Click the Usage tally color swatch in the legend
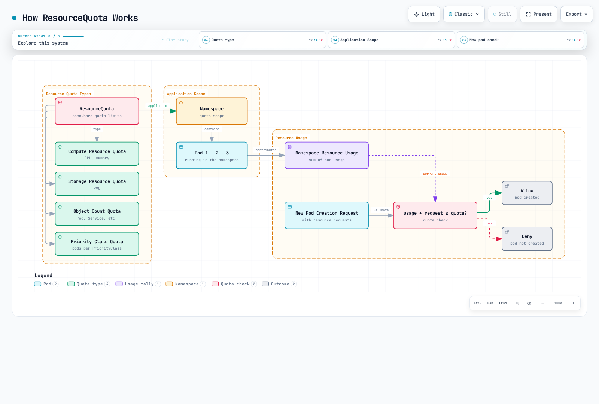The image size is (599, 404). click(119, 284)
